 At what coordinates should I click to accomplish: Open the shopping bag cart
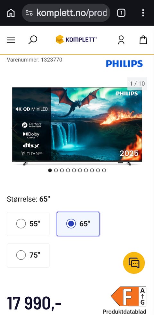tap(143, 40)
